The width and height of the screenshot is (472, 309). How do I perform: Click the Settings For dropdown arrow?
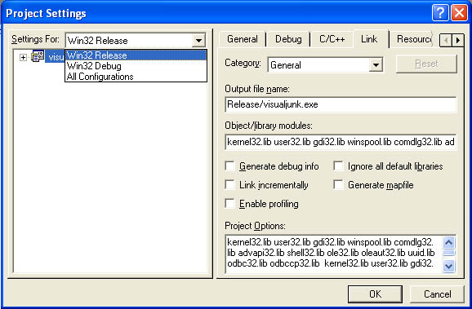[x=198, y=40]
